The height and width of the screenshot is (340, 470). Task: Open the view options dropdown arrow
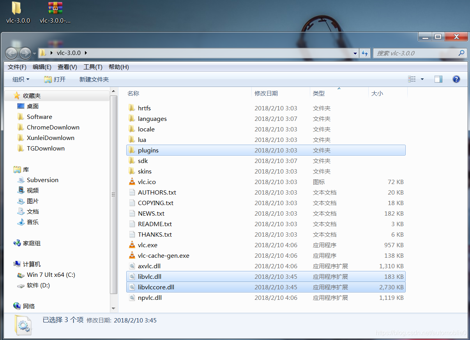click(422, 79)
